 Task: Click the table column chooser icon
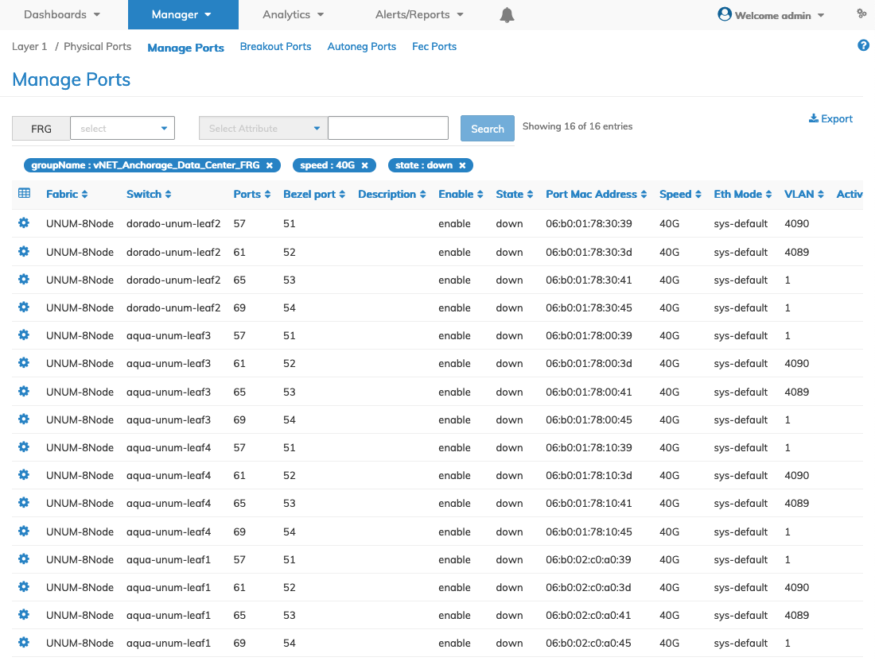24,193
